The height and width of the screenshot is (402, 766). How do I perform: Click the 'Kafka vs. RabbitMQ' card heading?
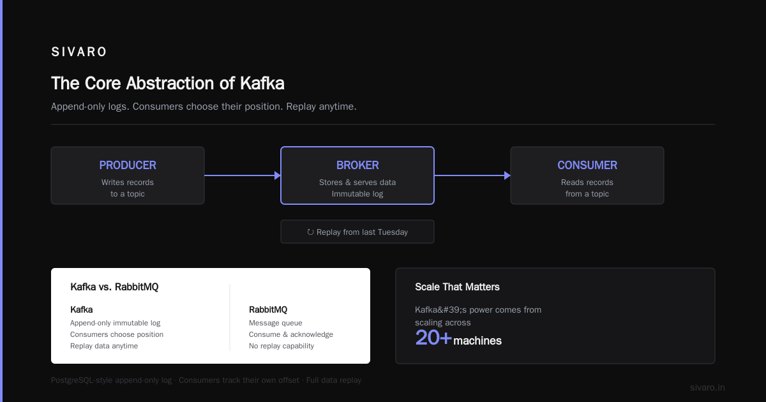[114, 287]
